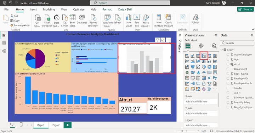Screen dimensions: 255x133
Task: Click the zoom slider handle
Action: click(x=182, y=131)
